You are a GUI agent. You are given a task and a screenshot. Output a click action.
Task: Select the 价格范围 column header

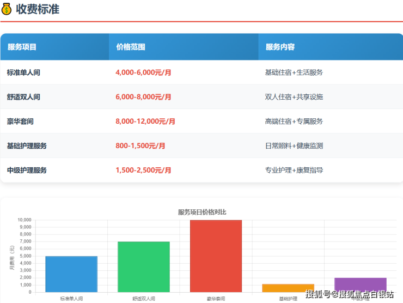(x=131, y=47)
